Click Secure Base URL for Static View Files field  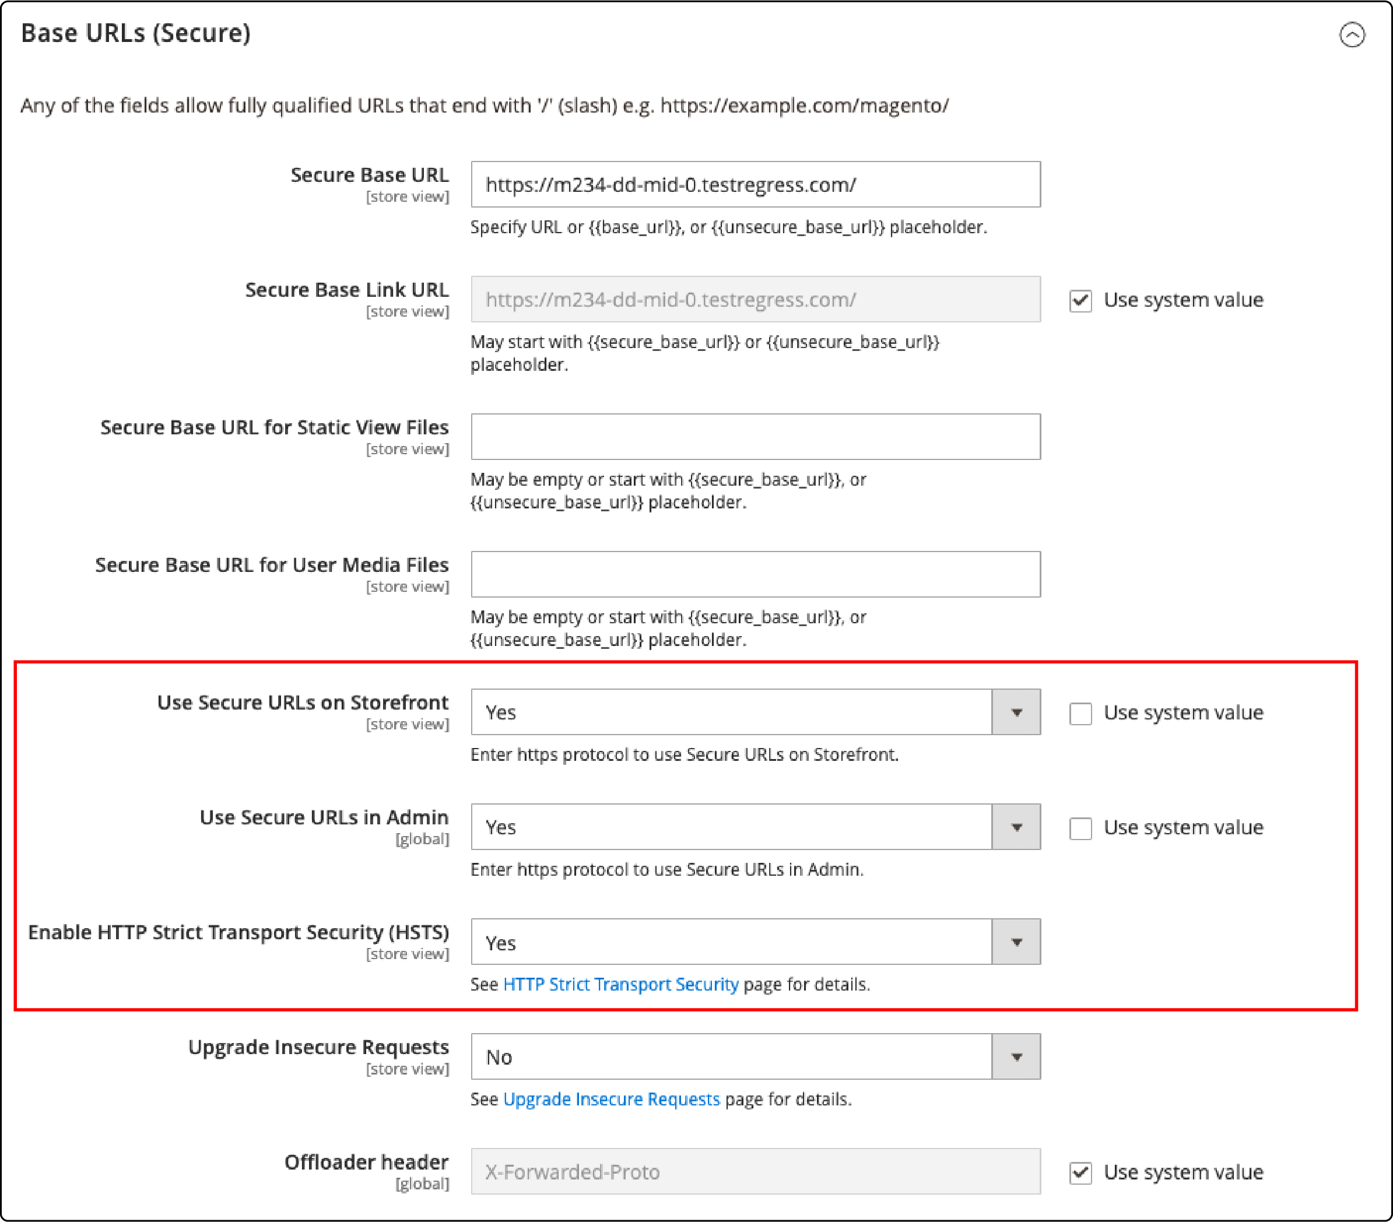tap(755, 437)
